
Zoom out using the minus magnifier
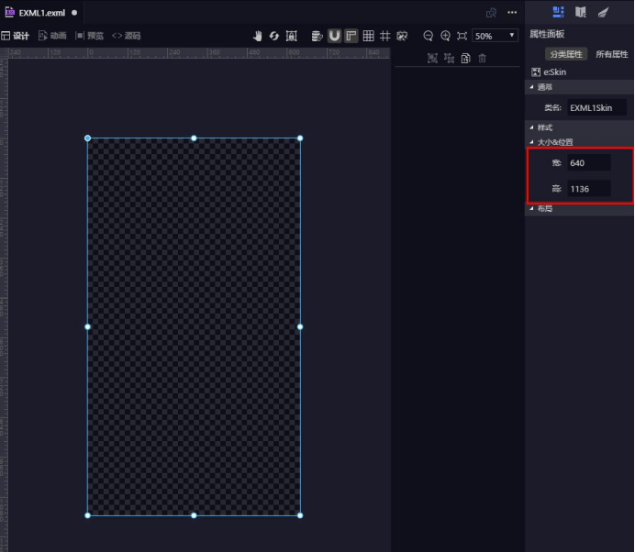pyautogui.click(x=428, y=36)
